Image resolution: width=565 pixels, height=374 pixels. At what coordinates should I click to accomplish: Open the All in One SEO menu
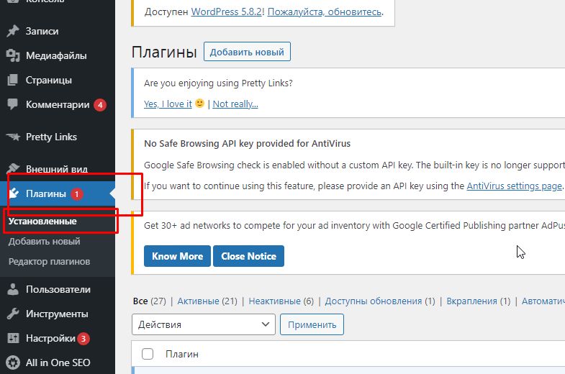tap(58, 362)
